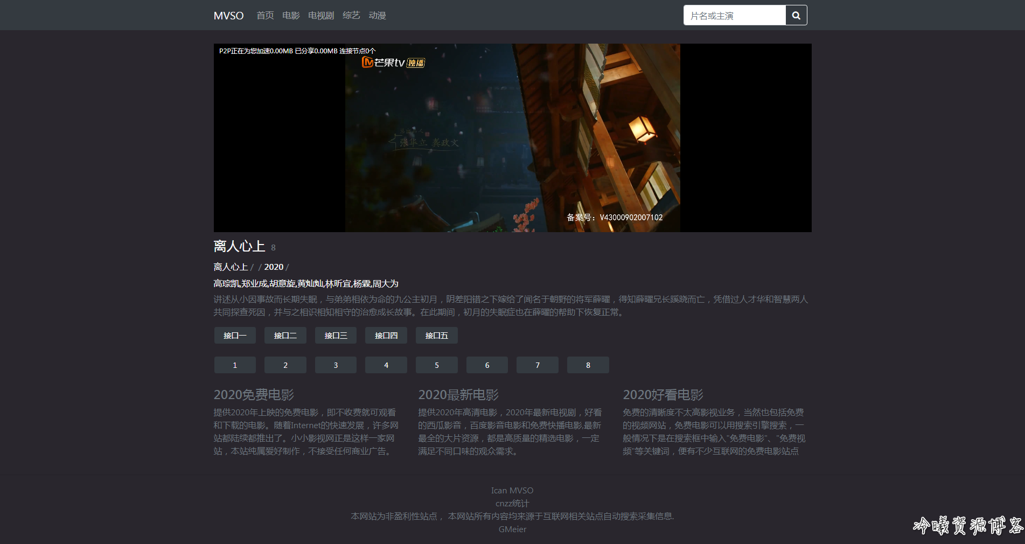Click the plot synopsis paragraph

point(511,306)
